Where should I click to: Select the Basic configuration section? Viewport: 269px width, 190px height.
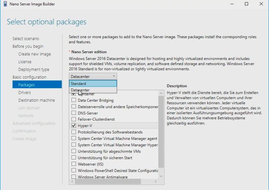tap(29, 77)
